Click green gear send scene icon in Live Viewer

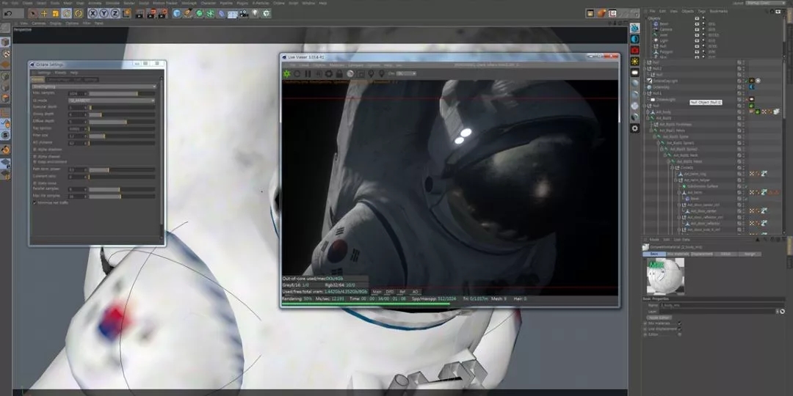pos(287,74)
